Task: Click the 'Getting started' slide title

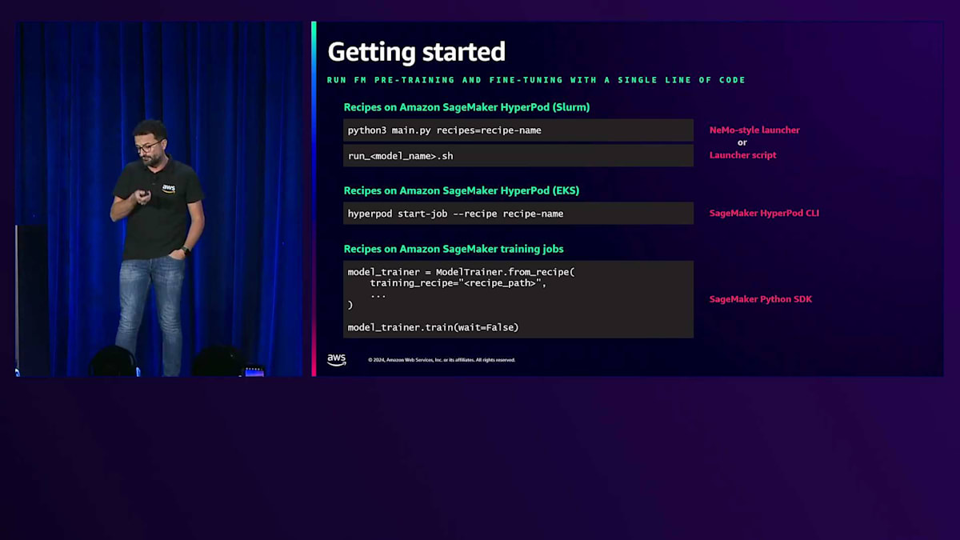Action: [x=417, y=52]
